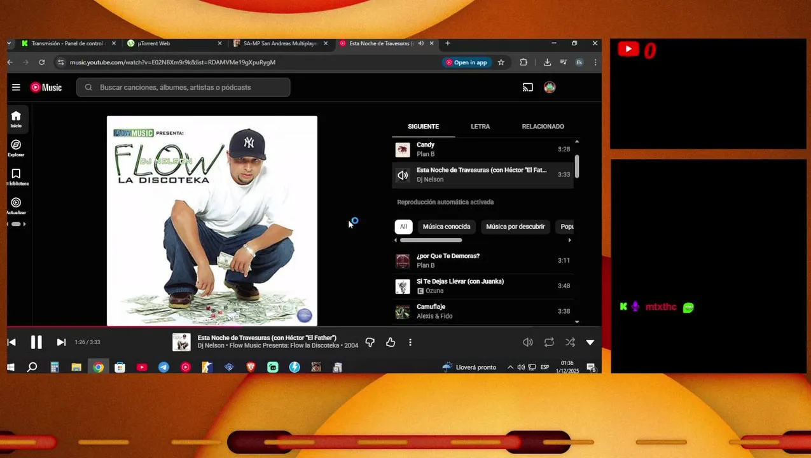This screenshot has height=458, width=811.
Task: Open a new browser tab
Action: (x=448, y=43)
